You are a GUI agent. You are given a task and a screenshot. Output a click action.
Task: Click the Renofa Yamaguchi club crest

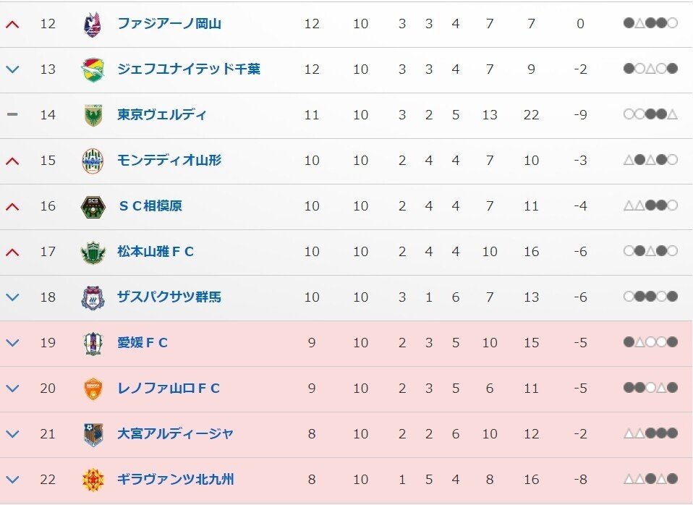point(93,389)
